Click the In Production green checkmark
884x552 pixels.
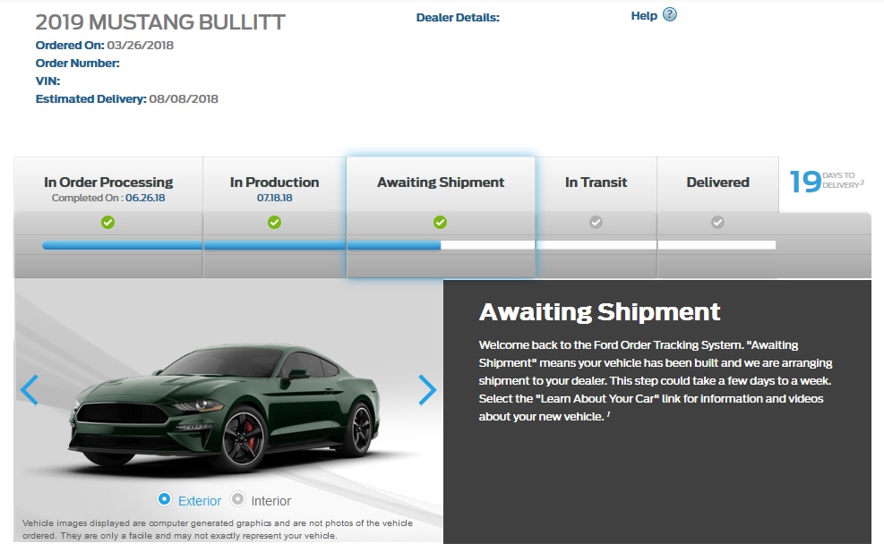click(x=275, y=223)
